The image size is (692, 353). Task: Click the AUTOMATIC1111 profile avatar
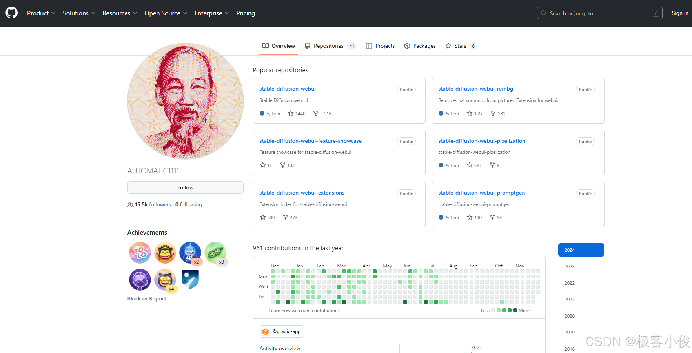pyautogui.click(x=185, y=101)
